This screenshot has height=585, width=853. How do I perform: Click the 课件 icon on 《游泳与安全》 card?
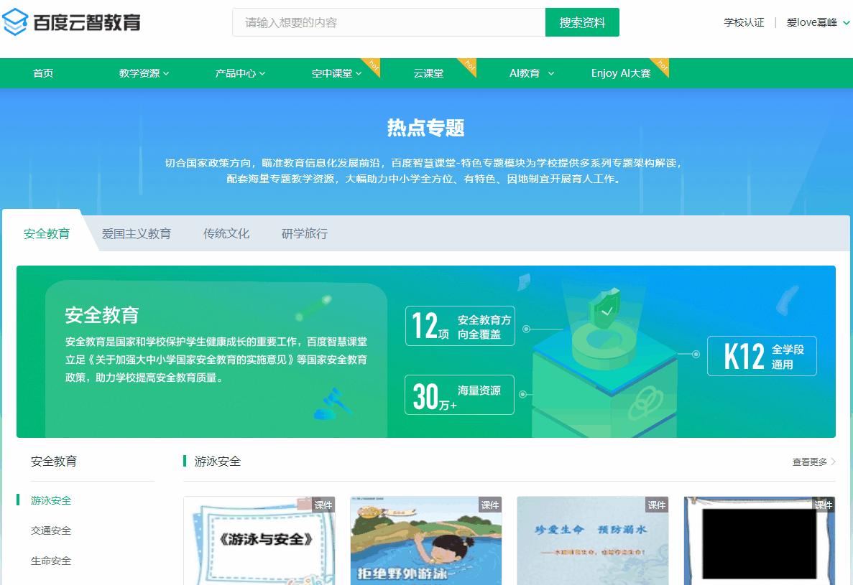pos(325,505)
